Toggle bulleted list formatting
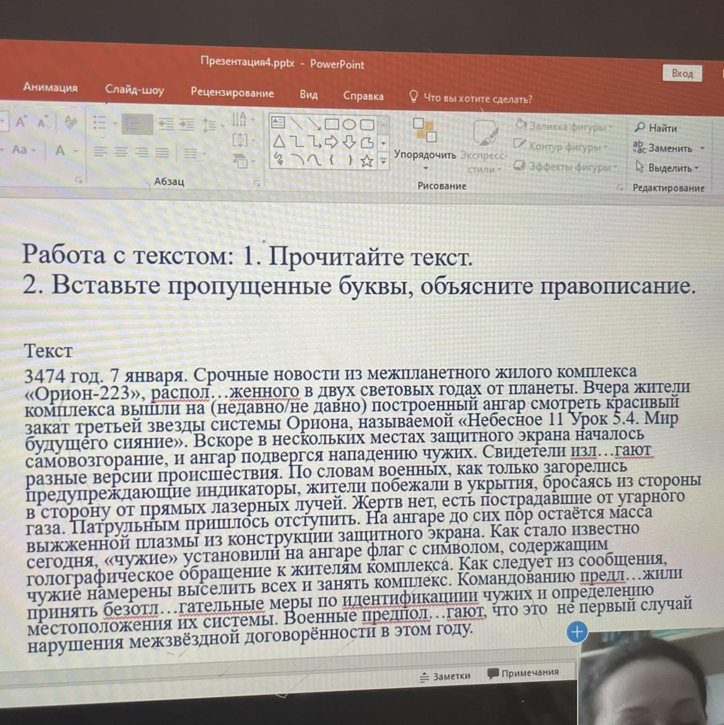This screenshot has width=724, height=725. (100, 122)
